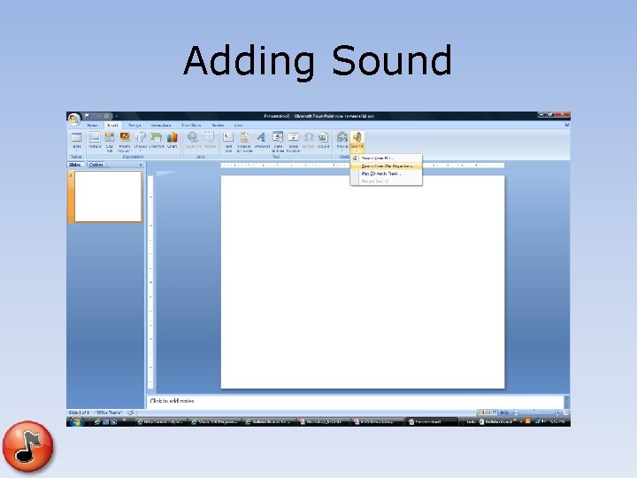Click the Movie icon in Media Clips
Image resolution: width=637 pixels, height=478 pixels.
pyautogui.click(x=342, y=137)
